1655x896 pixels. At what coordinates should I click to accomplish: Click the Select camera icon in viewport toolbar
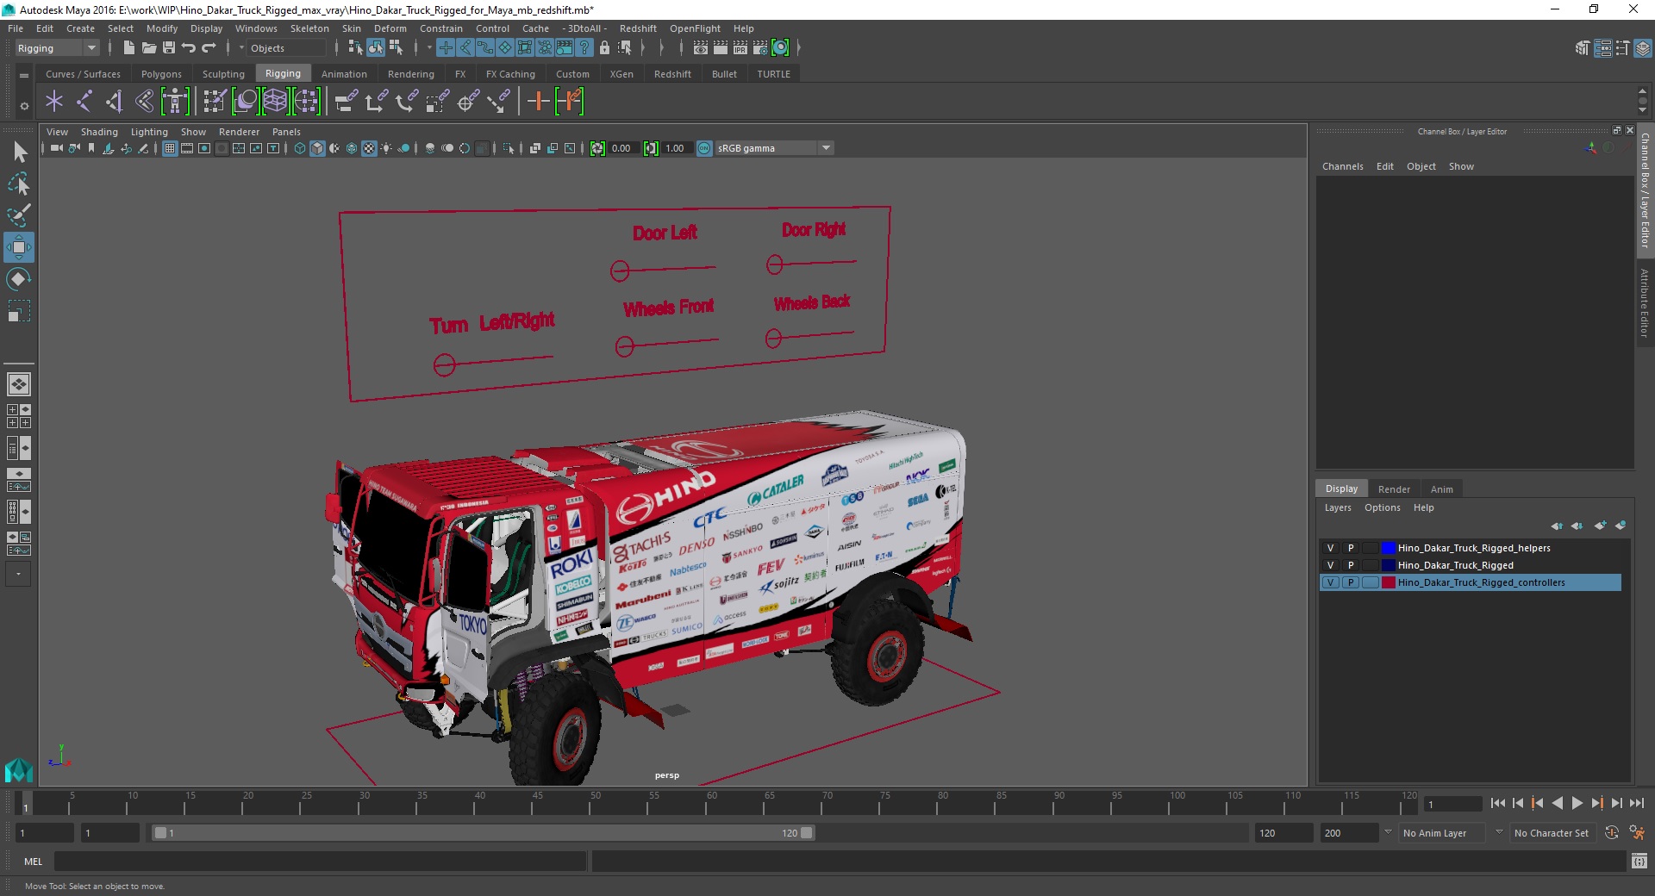[x=56, y=148]
